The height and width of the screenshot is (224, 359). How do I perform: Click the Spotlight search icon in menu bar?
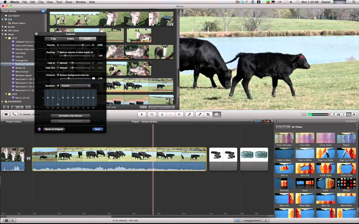click(x=353, y=2)
